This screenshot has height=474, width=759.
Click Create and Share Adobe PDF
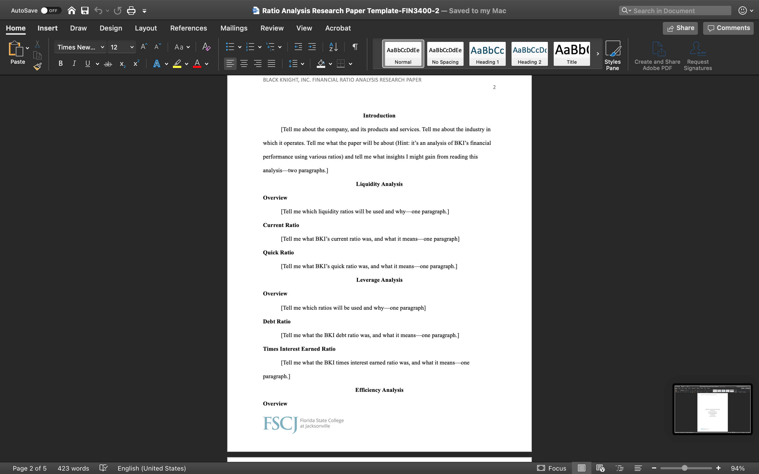(656, 55)
